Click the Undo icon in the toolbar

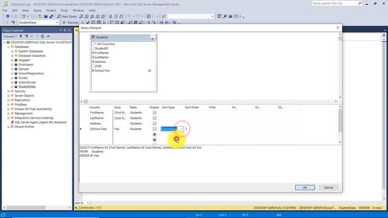point(129,16)
